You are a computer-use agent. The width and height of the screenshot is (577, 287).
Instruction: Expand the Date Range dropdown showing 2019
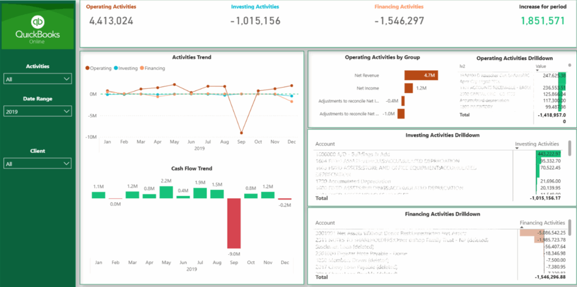pos(38,112)
